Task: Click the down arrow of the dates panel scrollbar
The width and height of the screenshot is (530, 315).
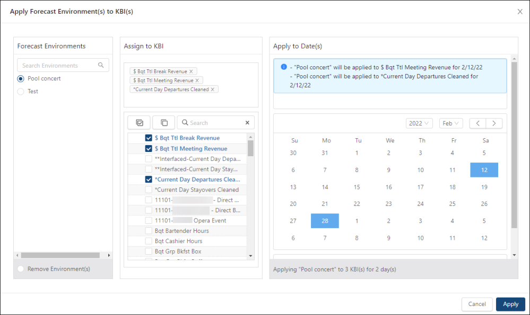Action: pyautogui.click(x=514, y=255)
